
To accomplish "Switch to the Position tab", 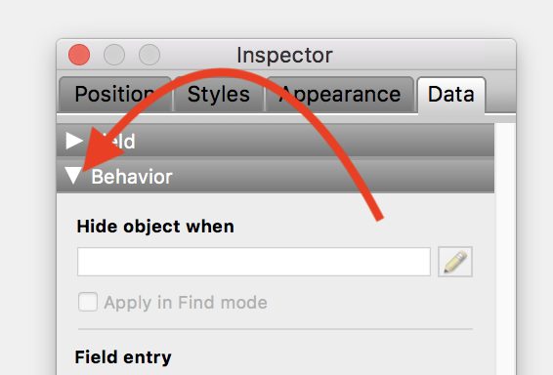I will (115, 94).
